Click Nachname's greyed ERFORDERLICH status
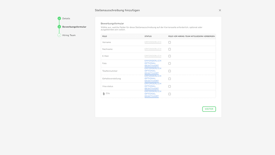275x155 pixels. pos(153,49)
